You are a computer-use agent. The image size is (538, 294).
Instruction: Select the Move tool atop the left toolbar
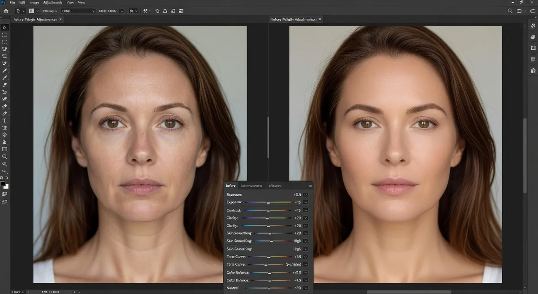4,27
